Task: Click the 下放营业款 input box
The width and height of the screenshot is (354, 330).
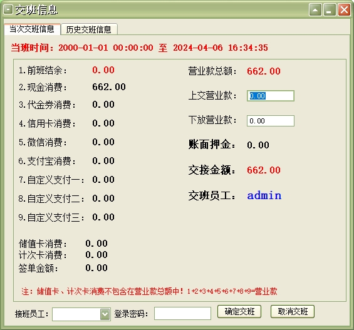Action: click(271, 121)
